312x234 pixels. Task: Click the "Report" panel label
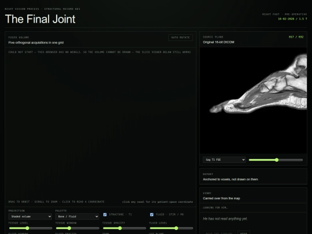[x=208, y=174]
